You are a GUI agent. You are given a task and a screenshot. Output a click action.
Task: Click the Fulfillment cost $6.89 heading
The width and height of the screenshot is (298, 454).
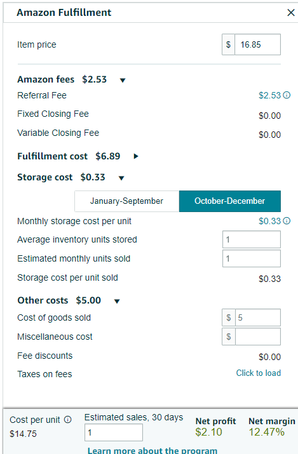coord(69,156)
